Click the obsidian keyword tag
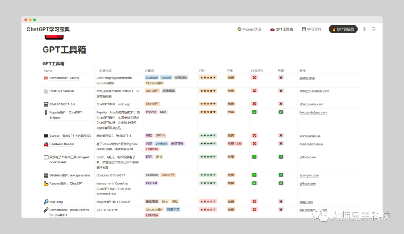404x234 pixels. coord(152,175)
